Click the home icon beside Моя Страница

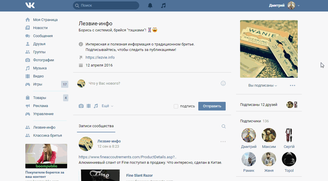tap(28, 20)
